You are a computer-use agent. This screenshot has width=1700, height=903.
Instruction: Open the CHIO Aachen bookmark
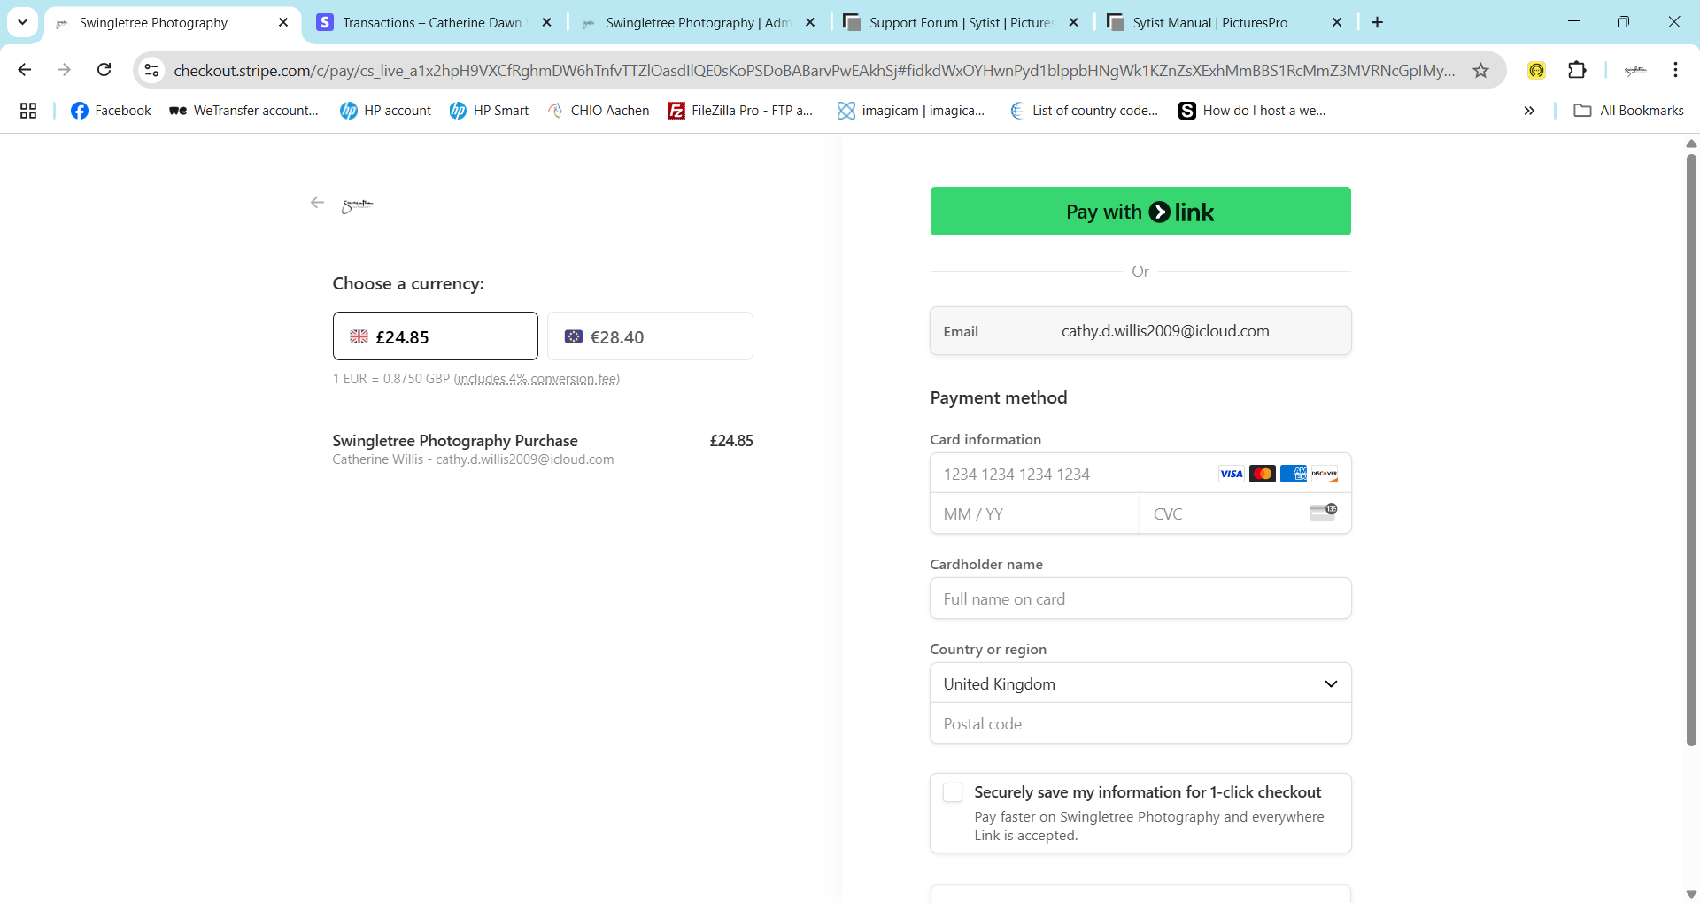coord(599,111)
